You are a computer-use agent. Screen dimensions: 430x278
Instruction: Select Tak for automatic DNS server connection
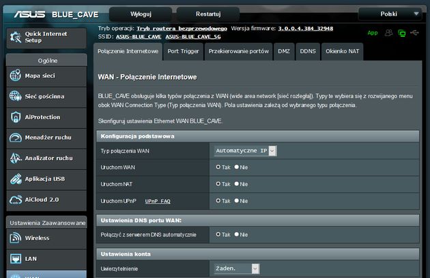tap(218, 234)
